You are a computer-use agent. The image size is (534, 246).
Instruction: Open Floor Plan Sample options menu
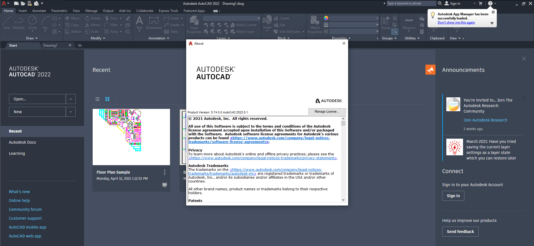[x=165, y=172]
